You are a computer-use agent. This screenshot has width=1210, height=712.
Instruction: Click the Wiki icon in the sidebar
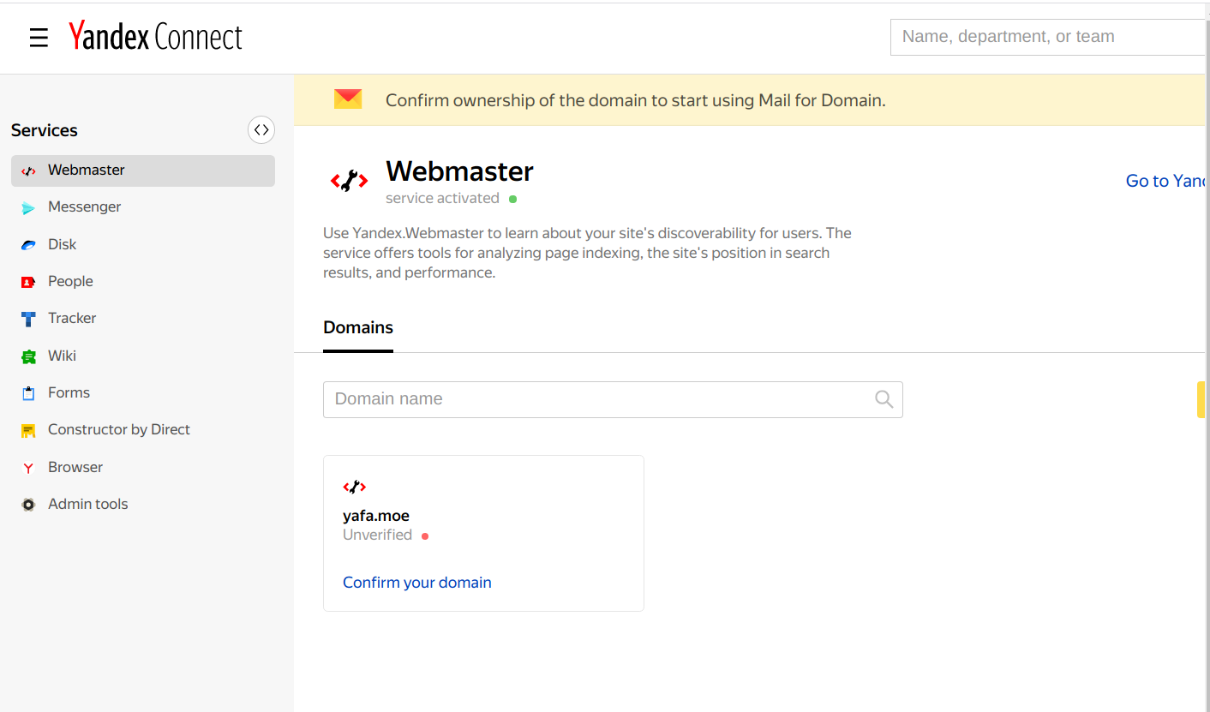pyautogui.click(x=28, y=356)
